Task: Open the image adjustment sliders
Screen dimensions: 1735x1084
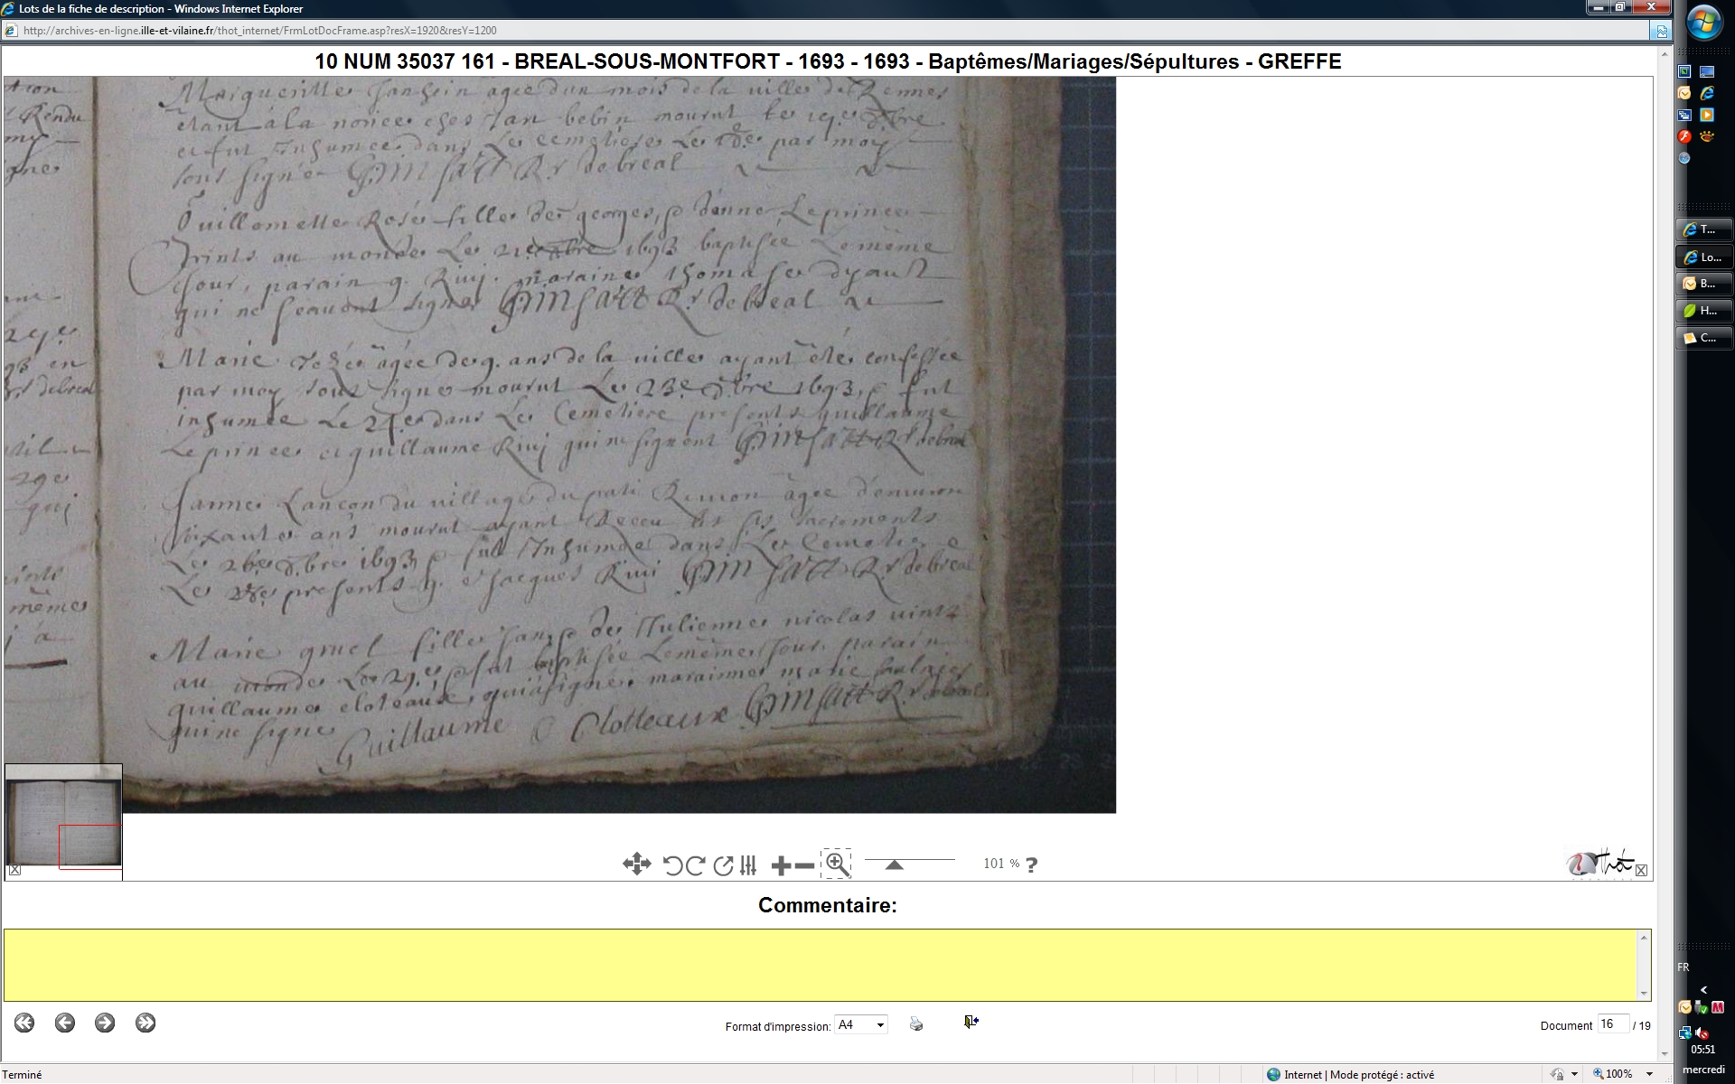Action: coord(748,865)
